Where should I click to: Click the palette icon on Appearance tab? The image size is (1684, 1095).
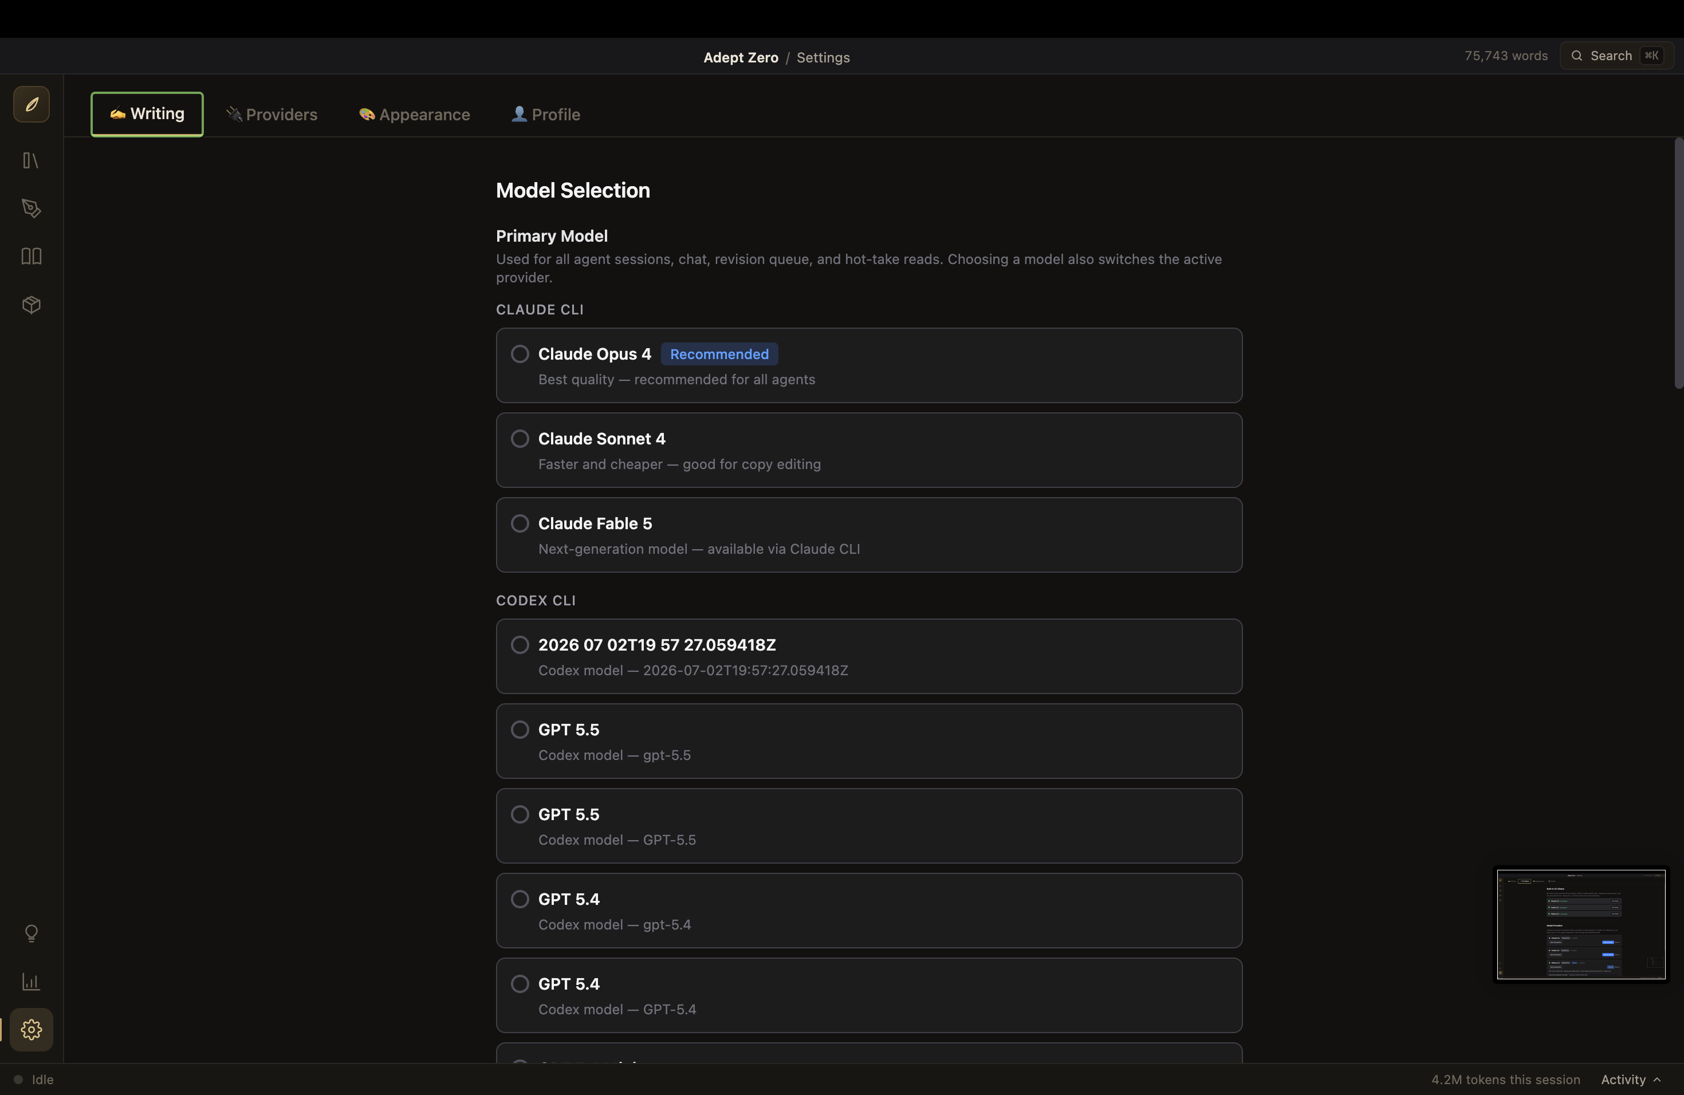pos(367,114)
